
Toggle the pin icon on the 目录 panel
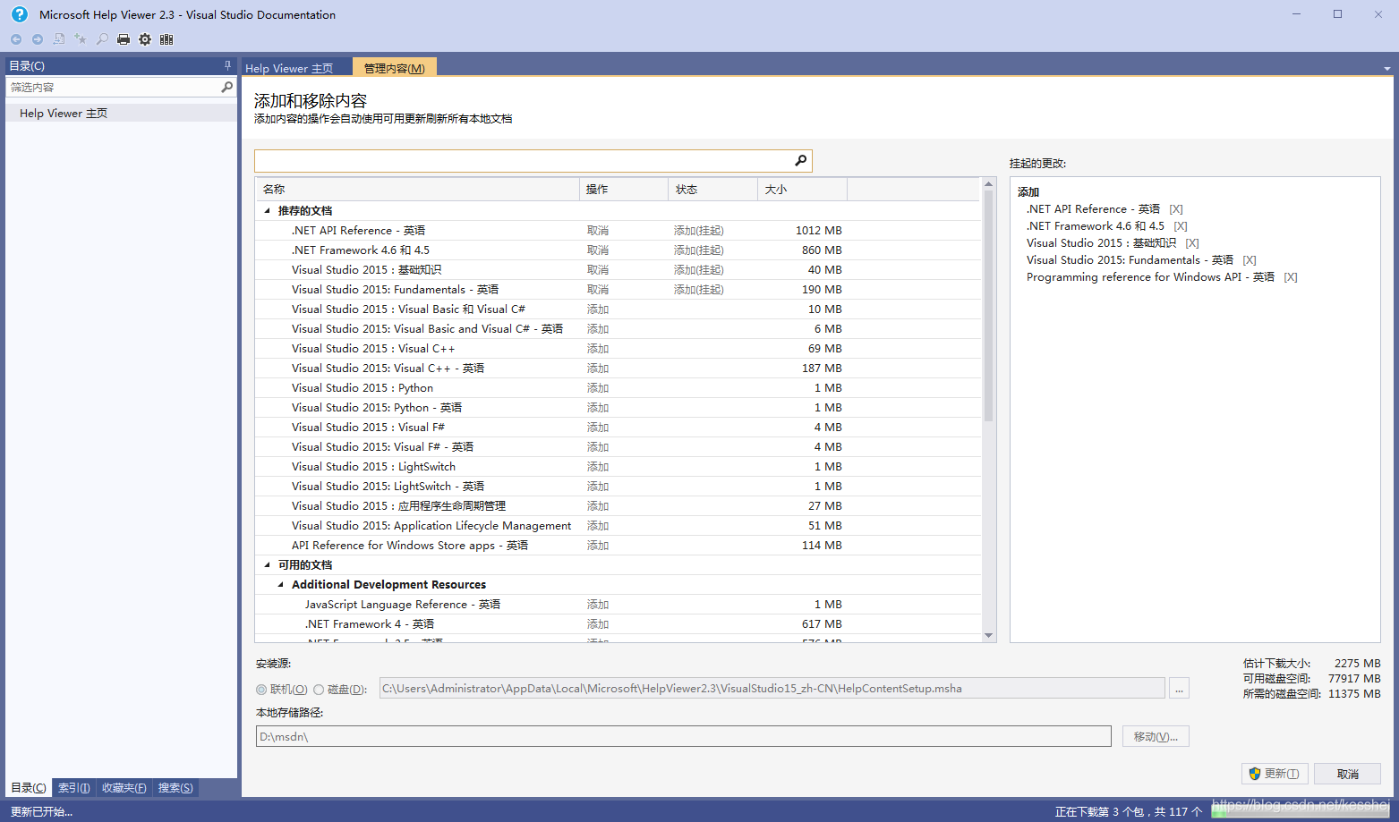tap(227, 65)
